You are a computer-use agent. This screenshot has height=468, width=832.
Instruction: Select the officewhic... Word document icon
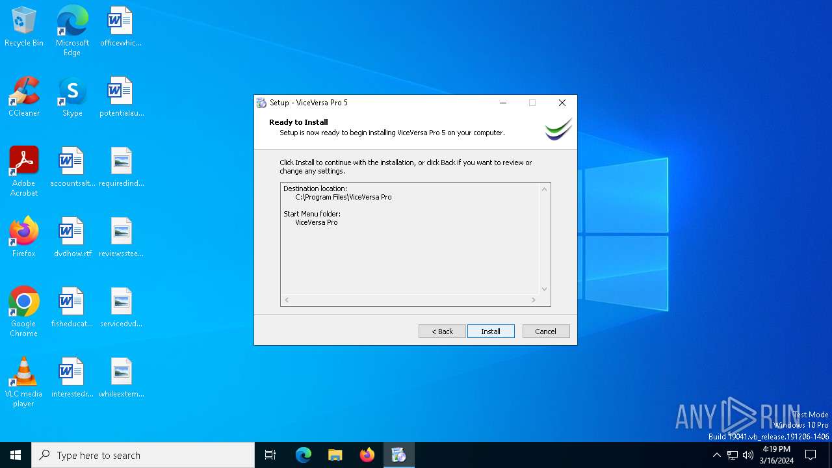121,26
